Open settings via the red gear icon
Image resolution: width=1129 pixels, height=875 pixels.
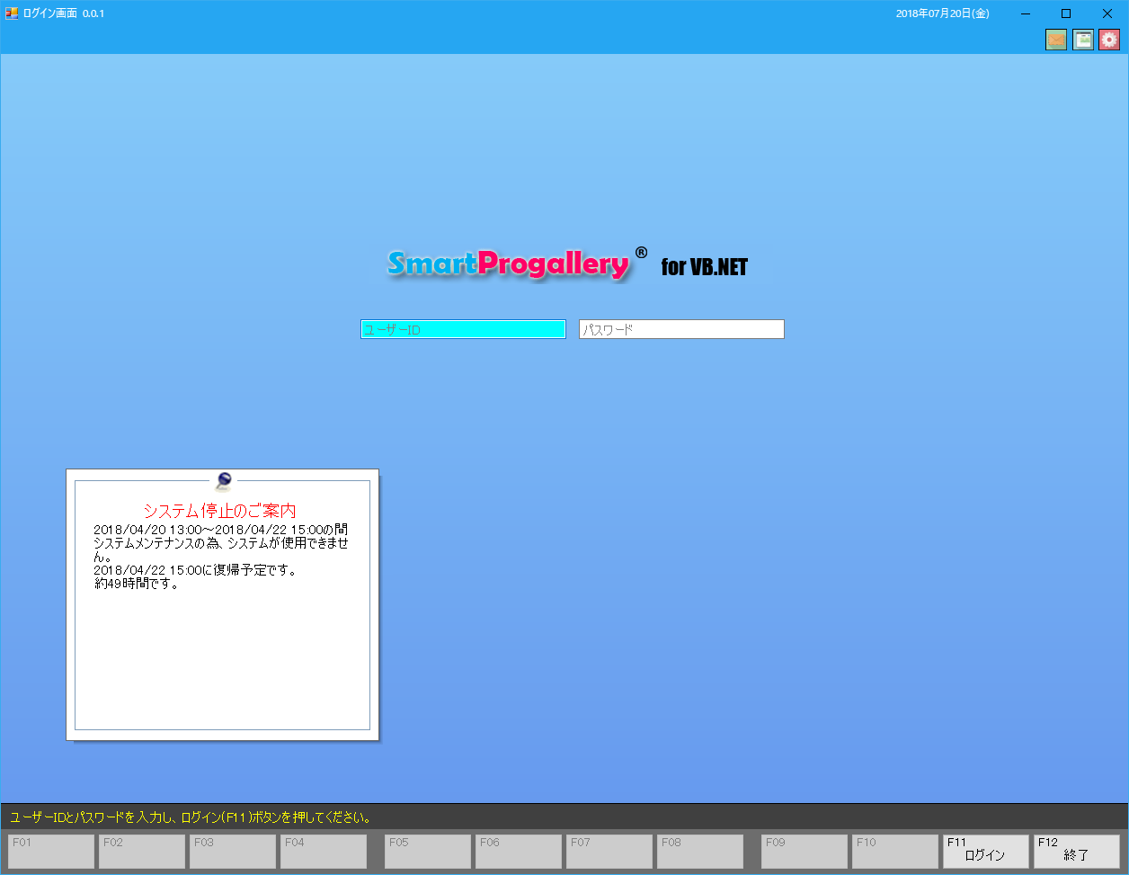coord(1109,40)
